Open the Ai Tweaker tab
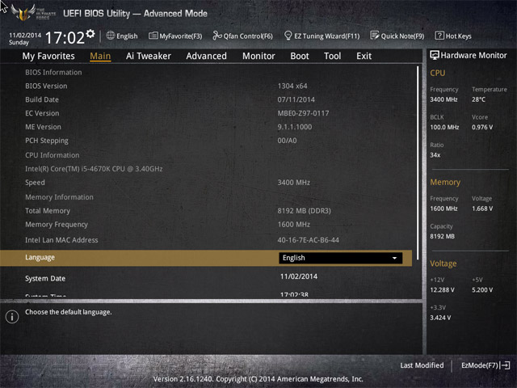Screen dimensions: 517x388 tap(149, 56)
